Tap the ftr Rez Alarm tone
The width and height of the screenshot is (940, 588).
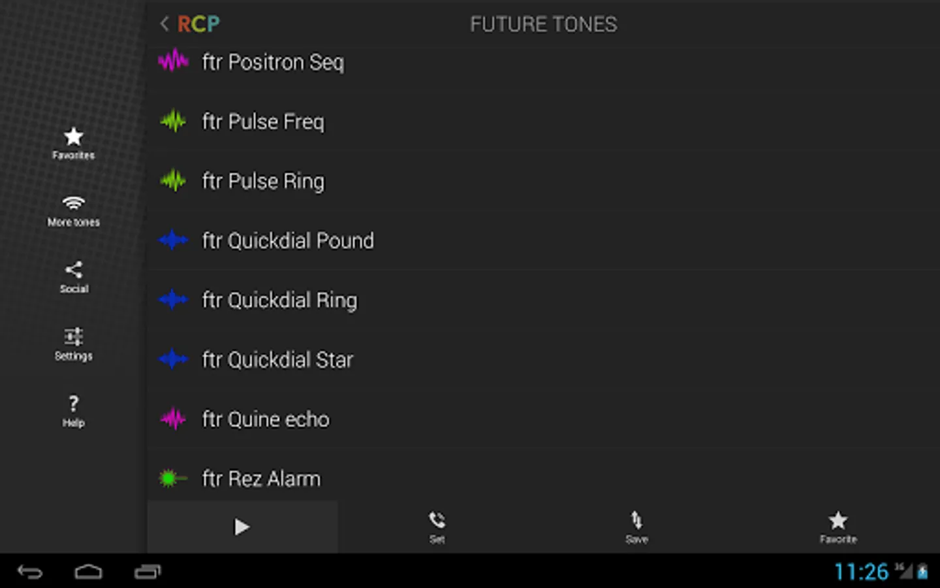coord(261,478)
